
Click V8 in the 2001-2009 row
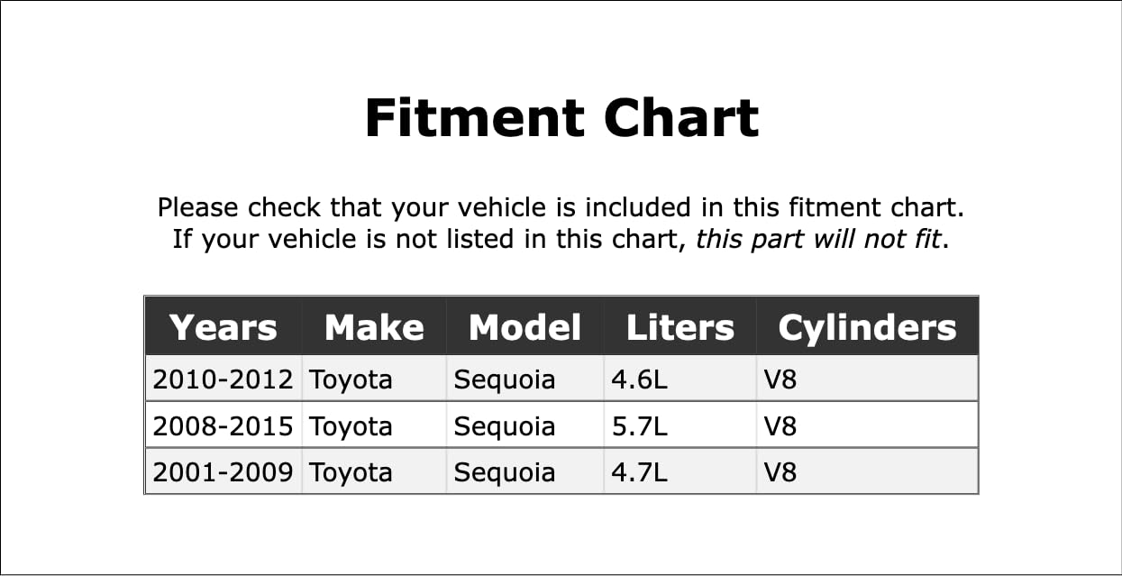point(780,472)
